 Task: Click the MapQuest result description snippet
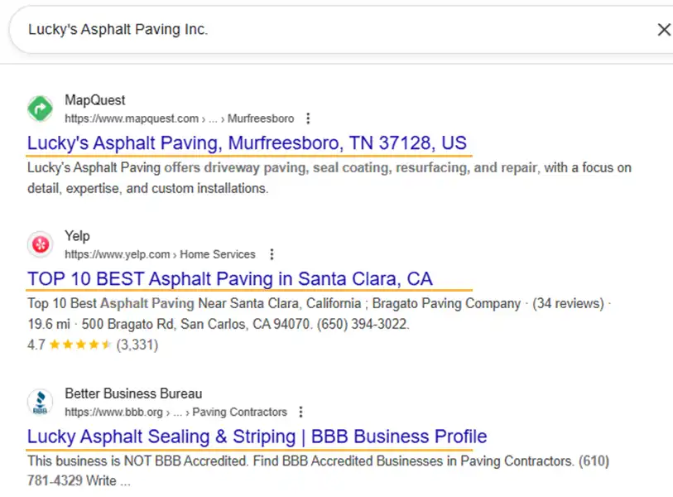(x=329, y=178)
